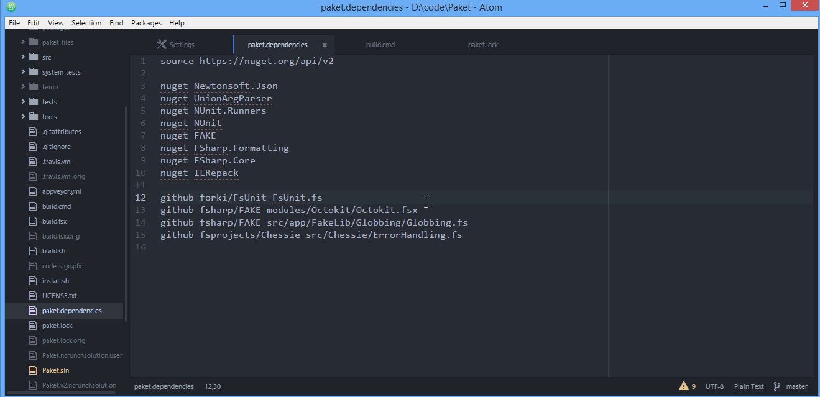Open build.fsx.orig in tree view
820x397 pixels.
(x=61, y=236)
